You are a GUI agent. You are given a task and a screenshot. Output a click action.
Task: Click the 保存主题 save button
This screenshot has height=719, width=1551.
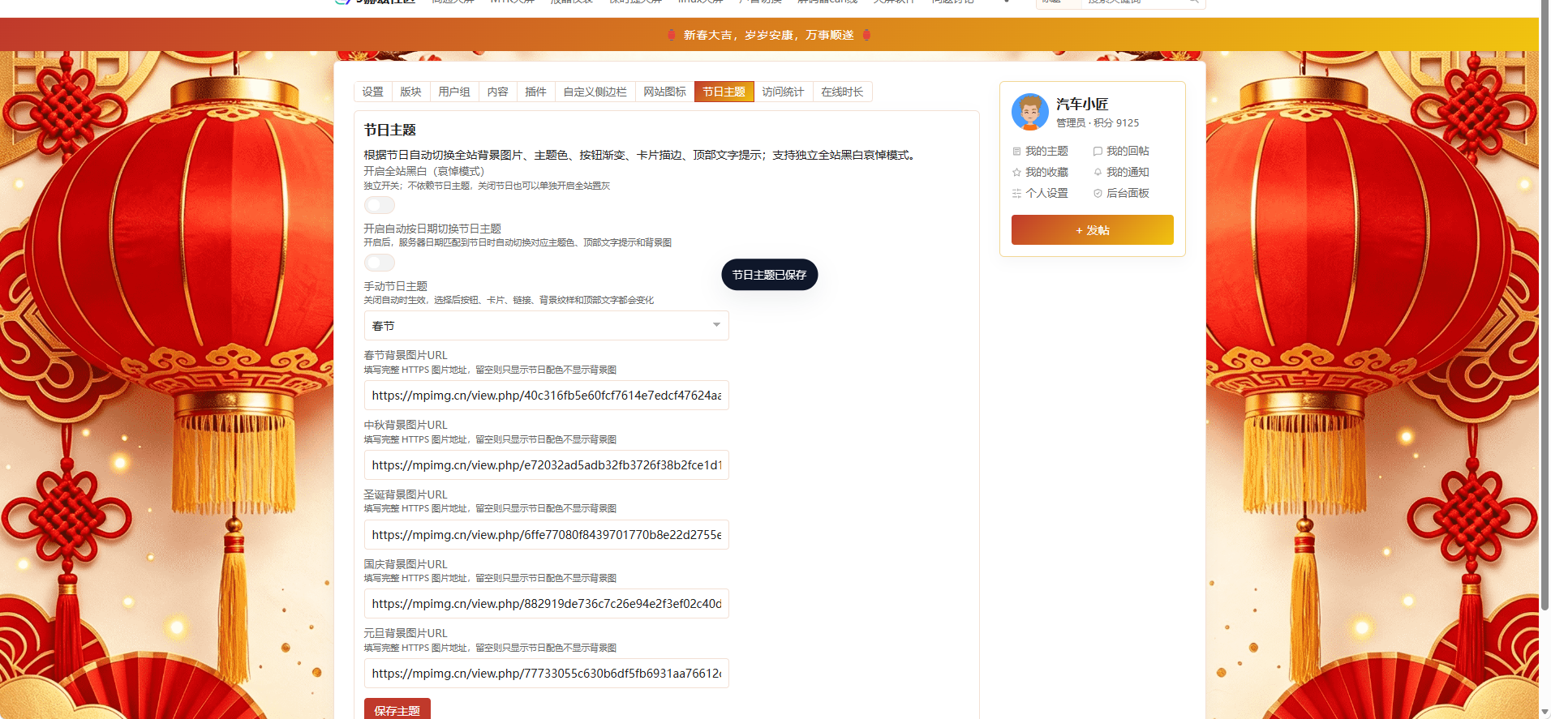[x=397, y=708]
